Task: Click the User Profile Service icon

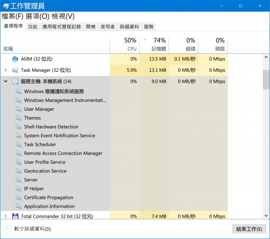Action: coord(18,162)
